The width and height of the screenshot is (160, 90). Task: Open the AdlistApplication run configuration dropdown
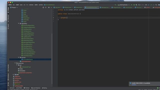click(123, 5)
